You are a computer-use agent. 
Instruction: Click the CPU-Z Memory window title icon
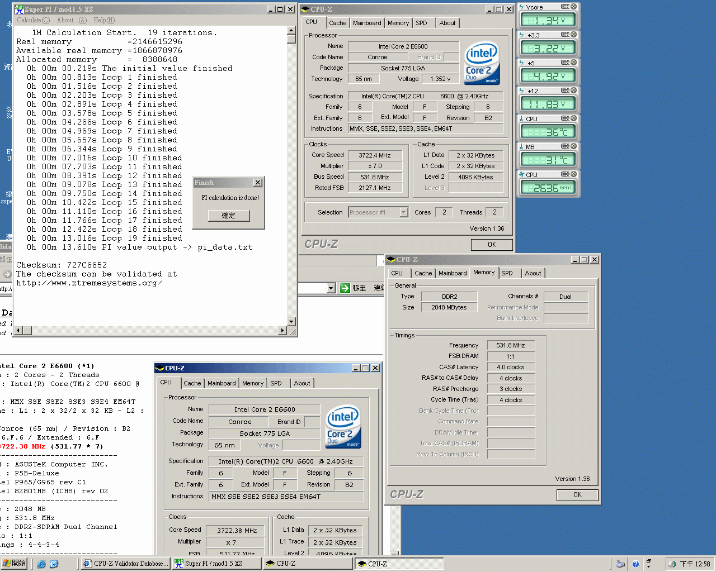[x=392, y=260]
